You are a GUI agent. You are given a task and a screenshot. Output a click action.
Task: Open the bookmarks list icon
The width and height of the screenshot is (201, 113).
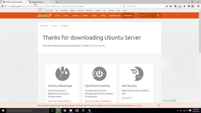(x=171, y=6)
